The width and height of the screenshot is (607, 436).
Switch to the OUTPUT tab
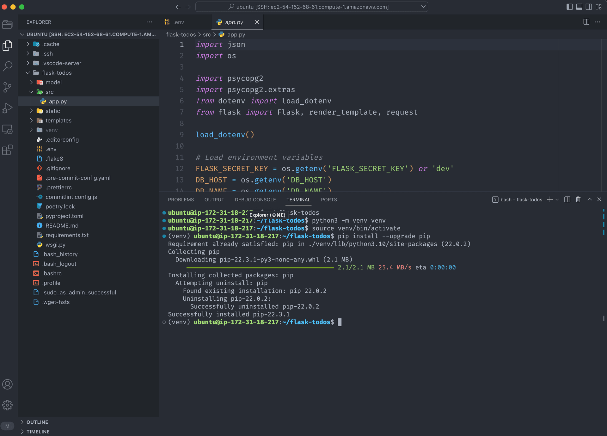[214, 200]
